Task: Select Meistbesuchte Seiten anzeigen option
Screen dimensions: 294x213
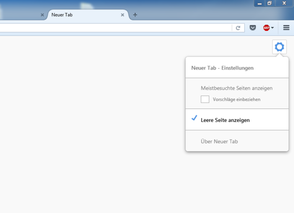Action: pyautogui.click(x=237, y=88)
